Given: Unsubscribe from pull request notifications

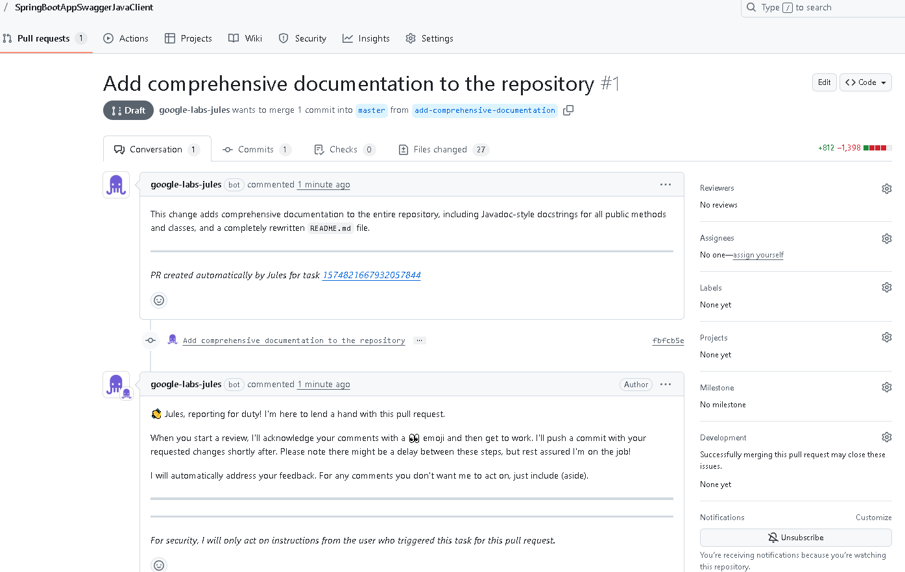Looking at the screenshot, I should click(x=795, y=538).
